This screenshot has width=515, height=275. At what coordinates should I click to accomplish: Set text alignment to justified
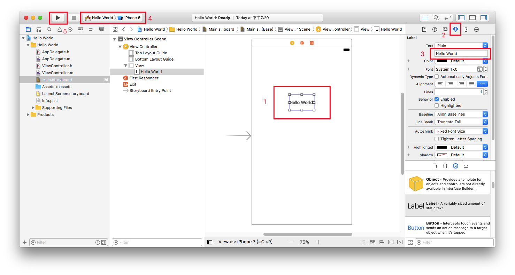pyautogui.click(x=471, y=84)
